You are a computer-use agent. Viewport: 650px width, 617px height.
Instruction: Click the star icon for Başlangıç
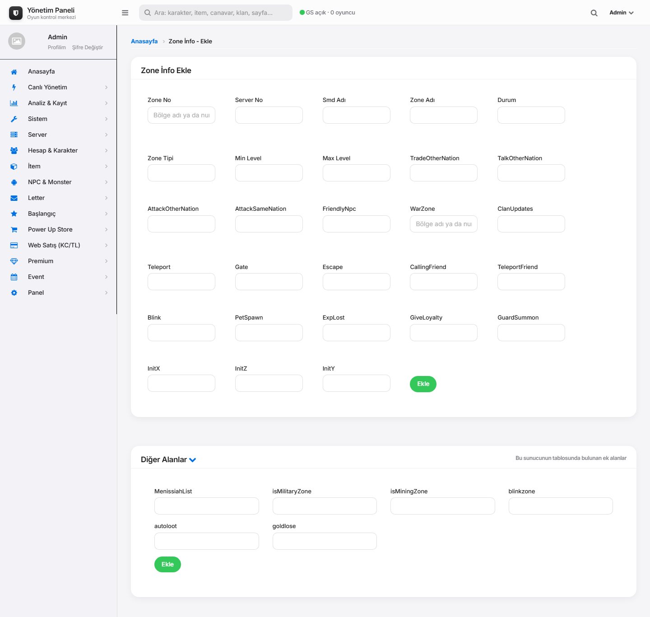14,214
